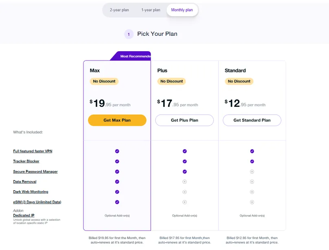Click the Max plan title
The width and height of the screenshot is (329, 250).
94,70
